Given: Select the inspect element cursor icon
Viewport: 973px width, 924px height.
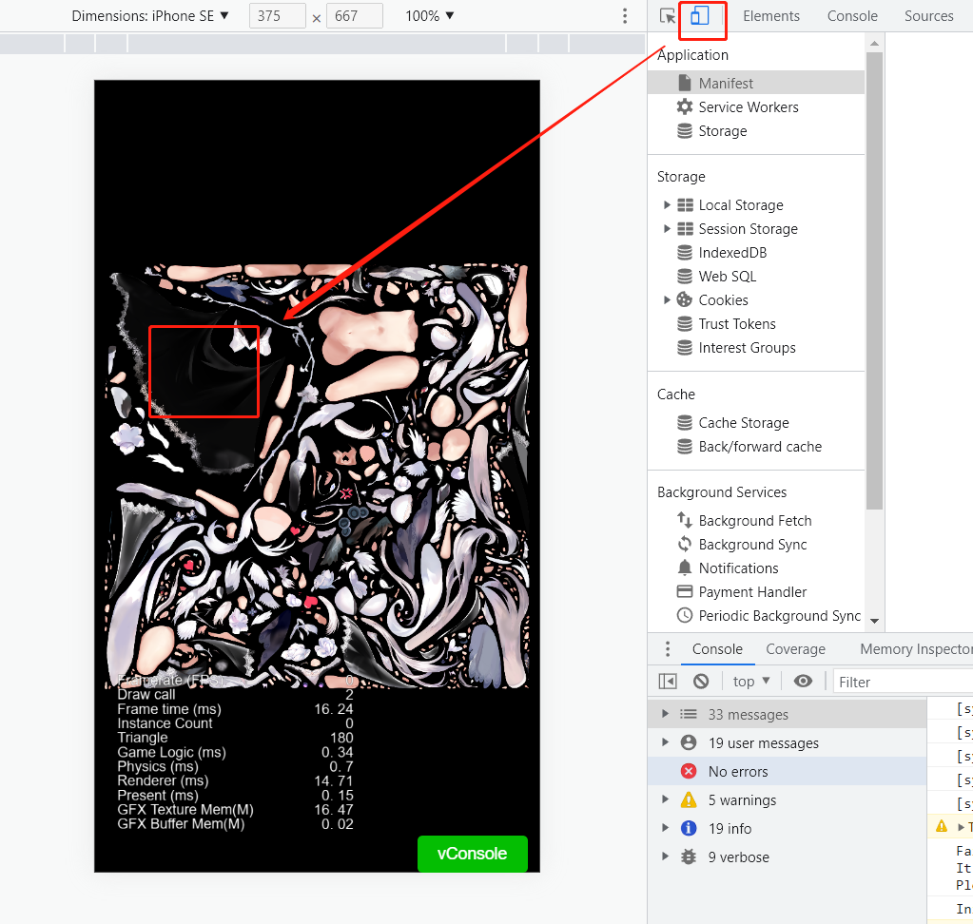Looking at the screenshot, I should [669, 16].
